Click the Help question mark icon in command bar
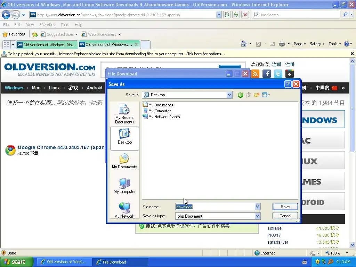The image size is (356, 267). (x=347, y=44)
